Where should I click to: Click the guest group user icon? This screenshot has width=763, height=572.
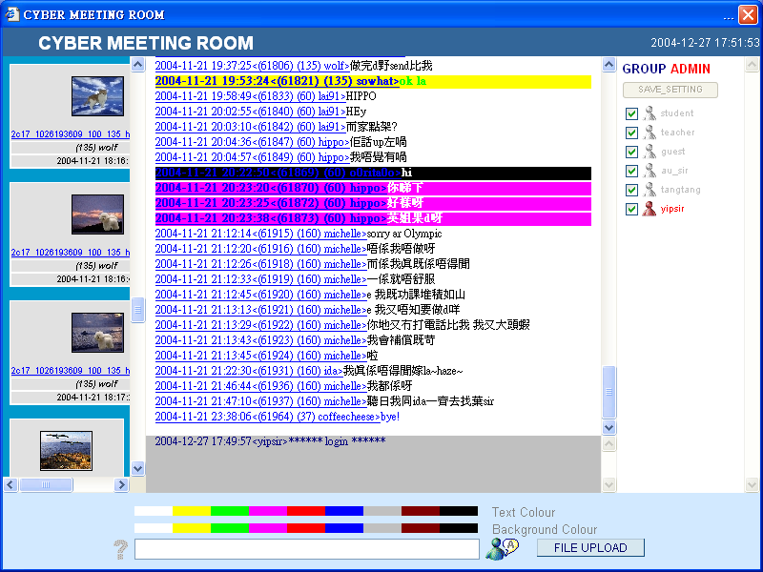pyautogui.click(x=650, y=152)
